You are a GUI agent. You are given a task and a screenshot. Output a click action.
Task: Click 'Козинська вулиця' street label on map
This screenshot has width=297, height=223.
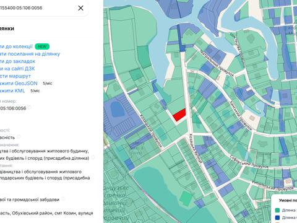196,149
